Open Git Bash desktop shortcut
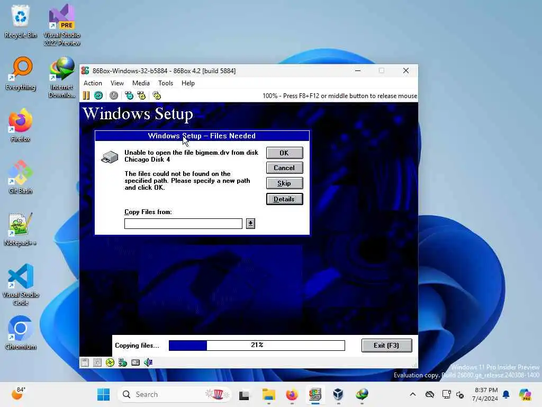 [x=21, y=177]
